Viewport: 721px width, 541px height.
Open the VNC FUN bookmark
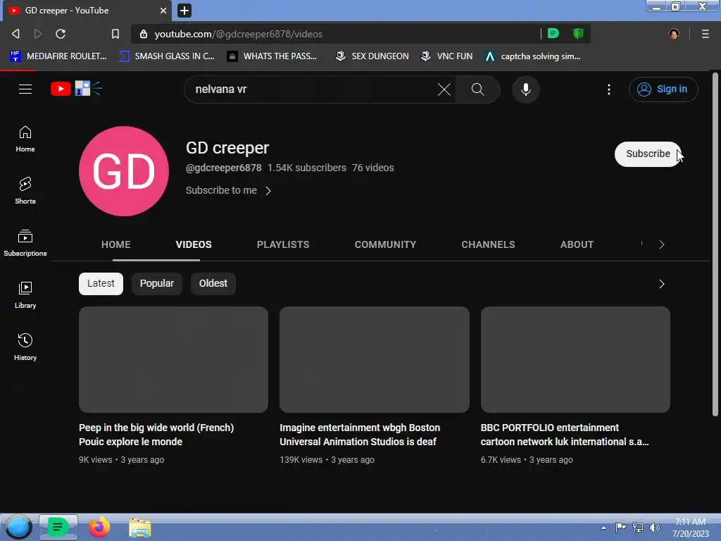(x=447, y=56)
